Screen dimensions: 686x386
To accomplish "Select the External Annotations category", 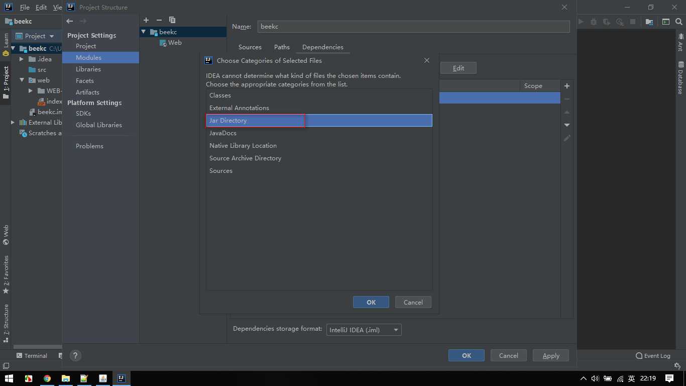I will point(319,108).
